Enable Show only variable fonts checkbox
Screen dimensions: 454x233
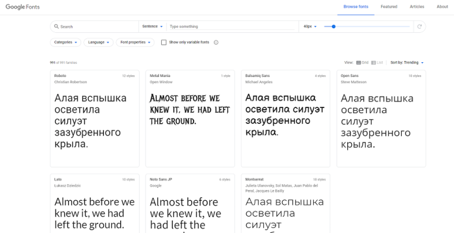164,42
